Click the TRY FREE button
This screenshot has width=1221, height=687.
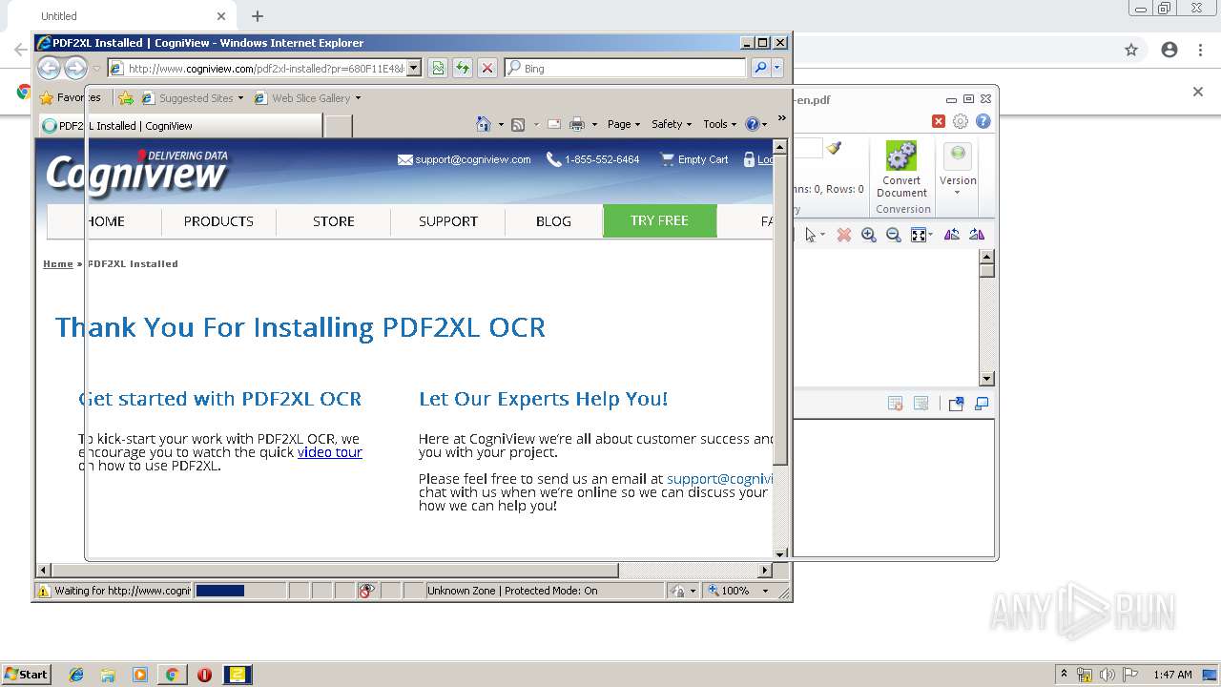click(x=659, y=220)
